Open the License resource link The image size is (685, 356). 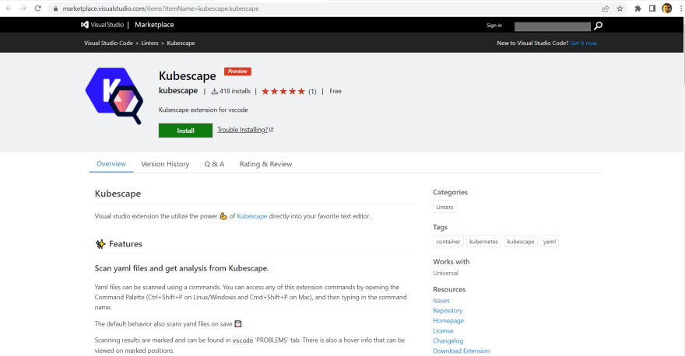443,330
